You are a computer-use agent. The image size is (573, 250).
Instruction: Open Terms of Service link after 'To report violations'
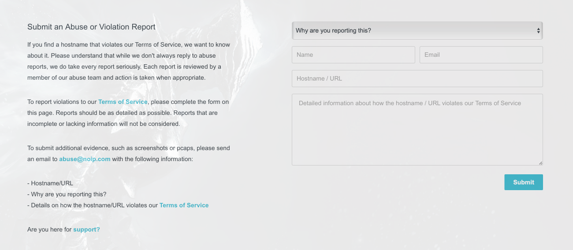tap(123, 102)
